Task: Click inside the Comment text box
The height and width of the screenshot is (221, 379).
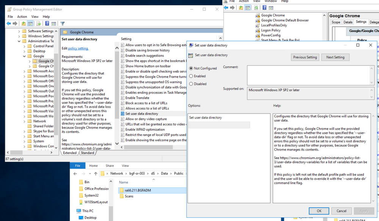Action: tap(309, 75)
